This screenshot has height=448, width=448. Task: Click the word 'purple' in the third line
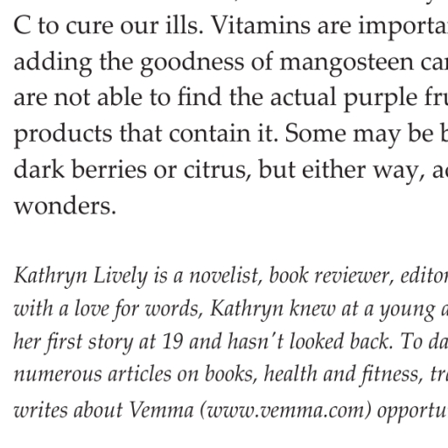(x=381, y=99)
